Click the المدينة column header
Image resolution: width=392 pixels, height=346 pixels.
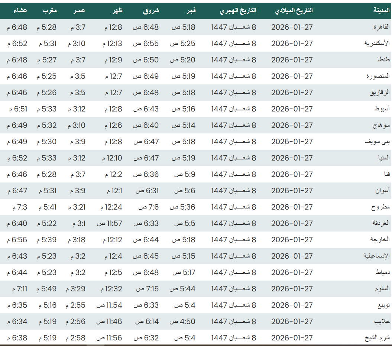[x=381, y=11]
